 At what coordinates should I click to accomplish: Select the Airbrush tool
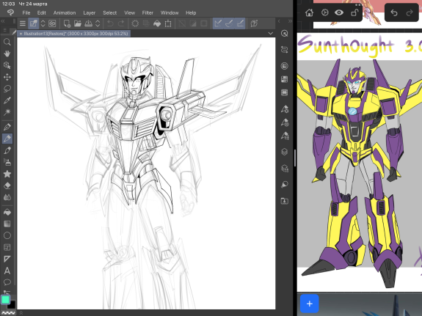click(7, 162)
